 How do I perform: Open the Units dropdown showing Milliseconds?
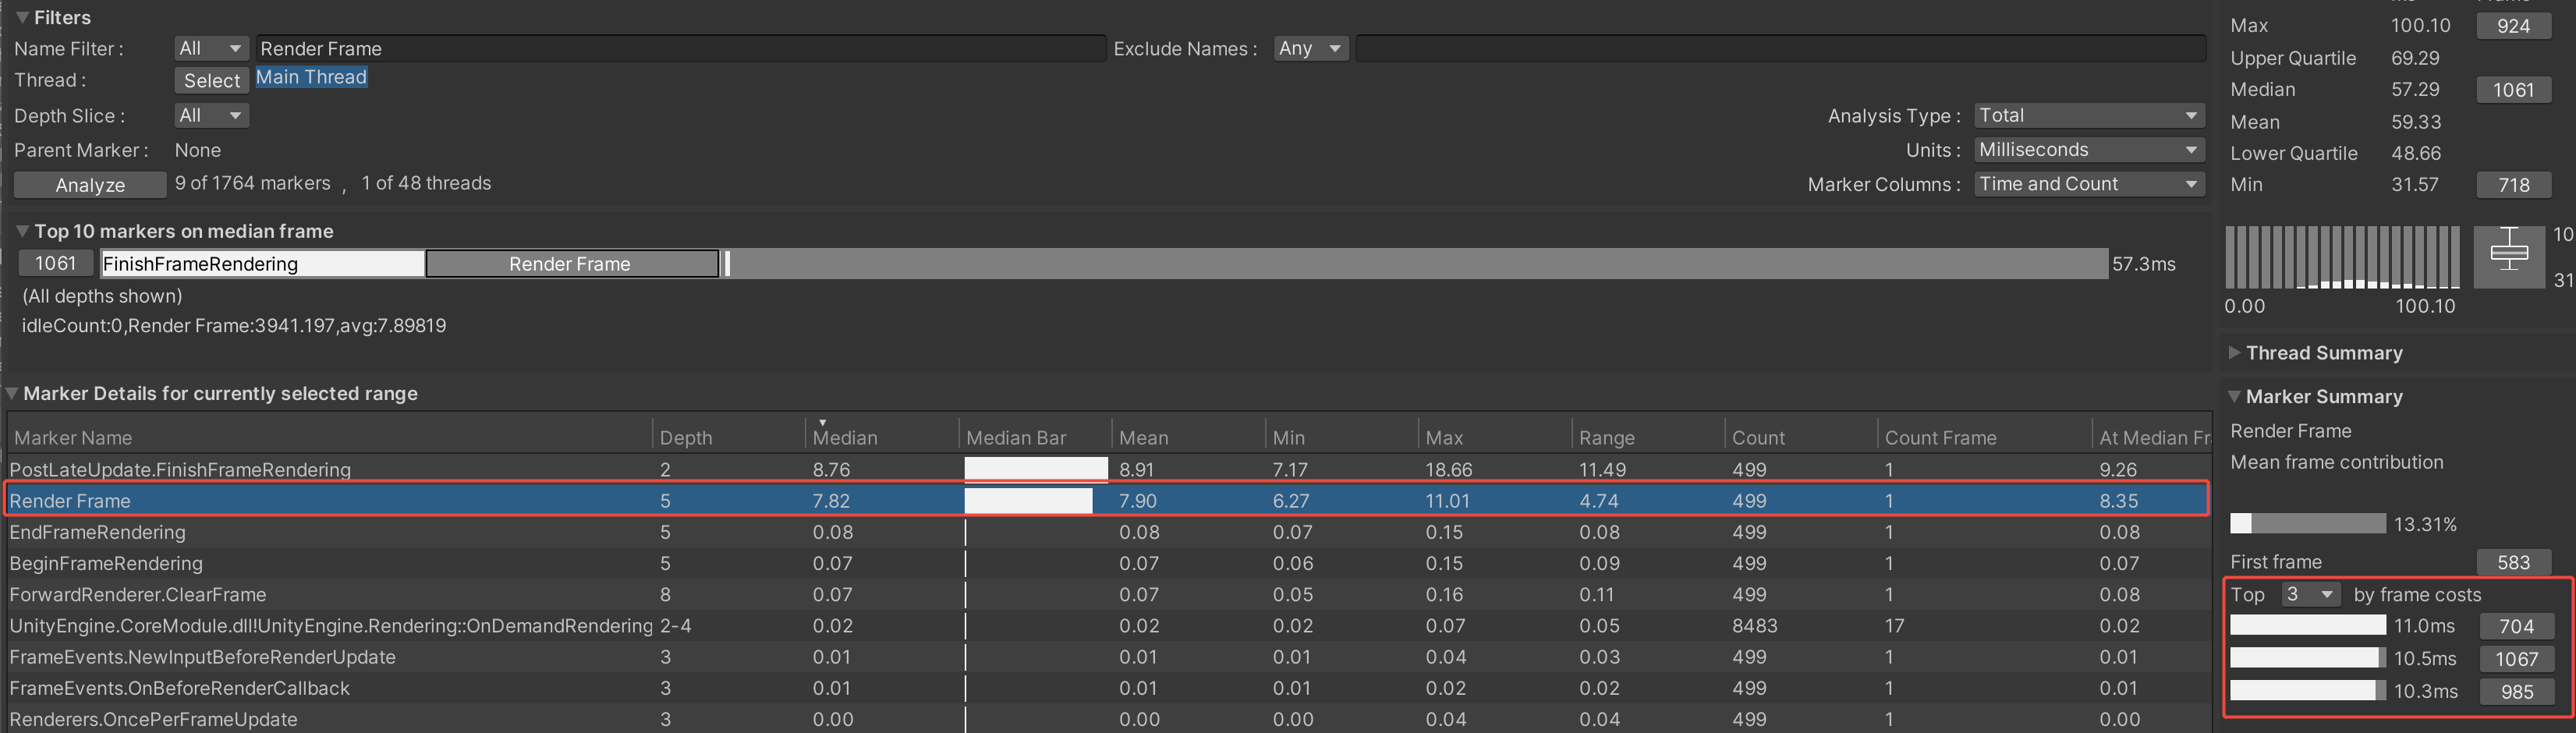tap(2088, 150)
